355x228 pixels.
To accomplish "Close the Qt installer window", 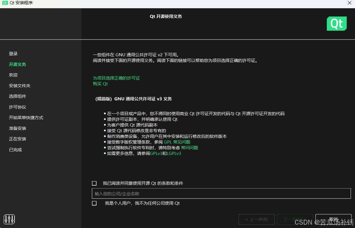I will (x=350, y=3).
